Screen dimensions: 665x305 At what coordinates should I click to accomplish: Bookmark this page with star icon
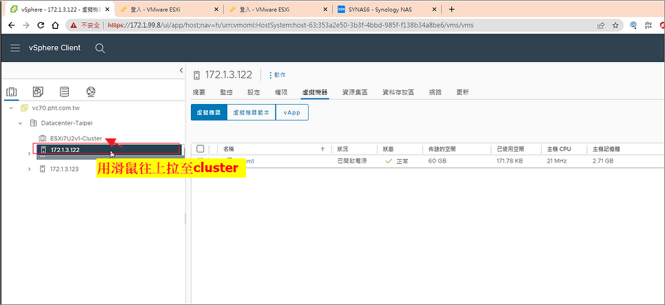point(615,25)
